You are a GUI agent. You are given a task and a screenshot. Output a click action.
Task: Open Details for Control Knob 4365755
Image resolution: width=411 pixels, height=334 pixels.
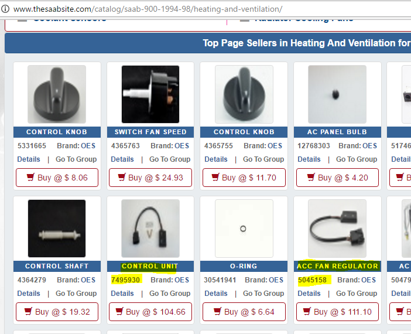click(x=215, y=159)
